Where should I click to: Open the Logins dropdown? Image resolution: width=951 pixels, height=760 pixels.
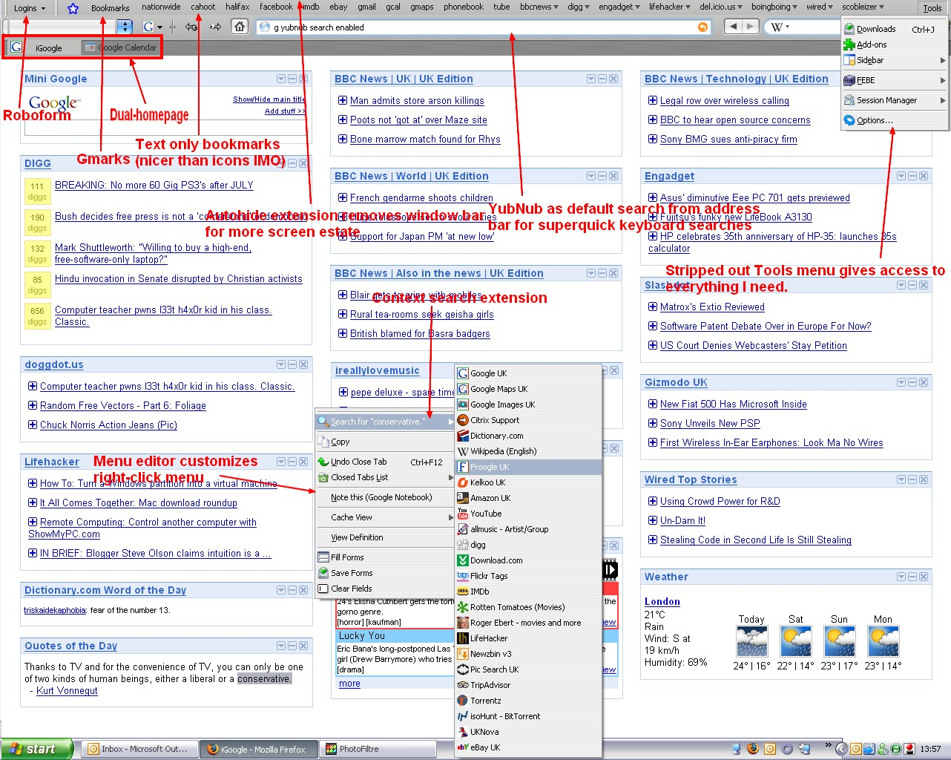coord(30,8)
